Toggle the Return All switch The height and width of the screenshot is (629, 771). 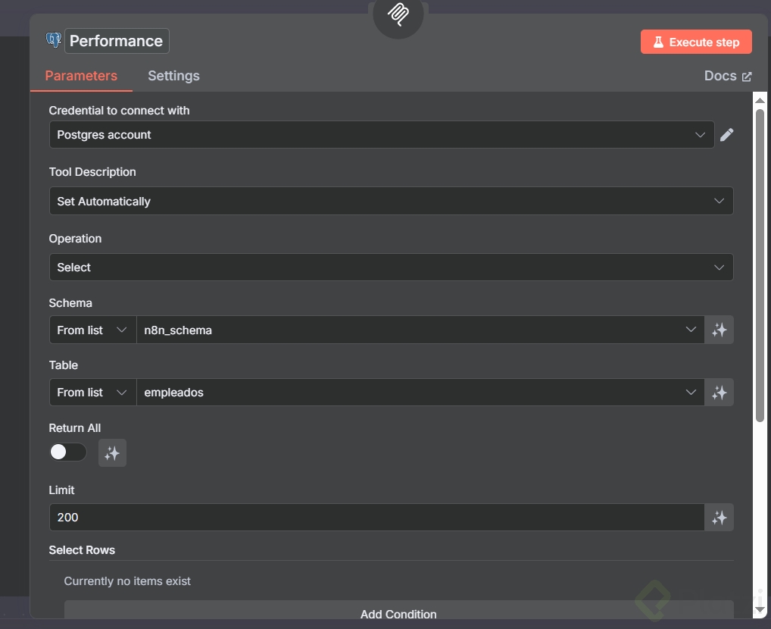coord(68,452)
